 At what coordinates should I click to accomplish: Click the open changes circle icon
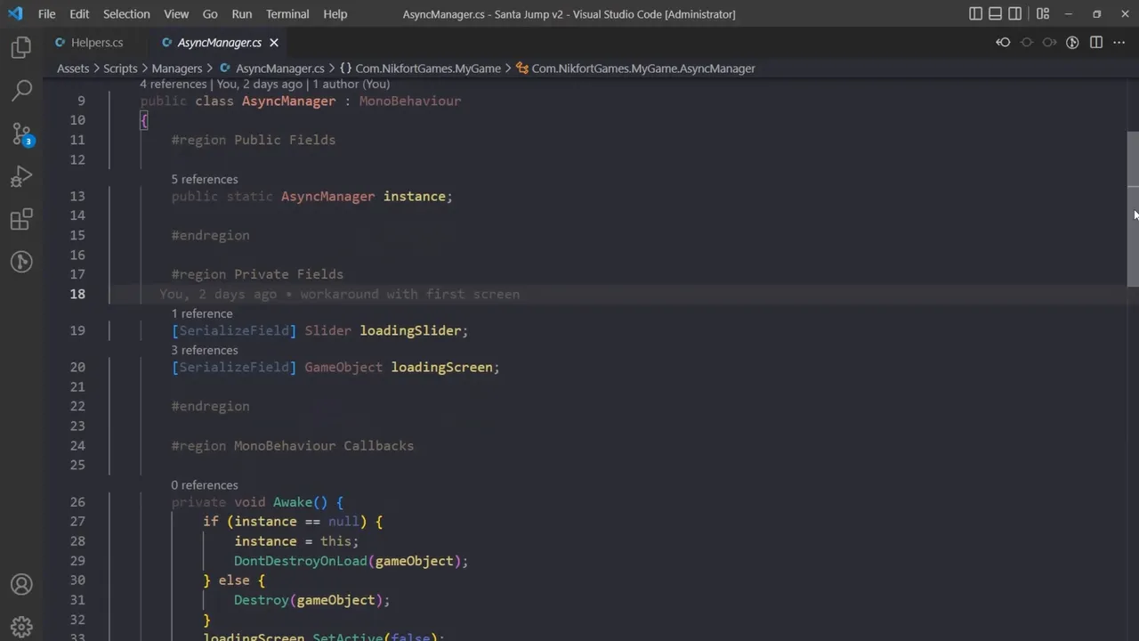[1026, 43]
